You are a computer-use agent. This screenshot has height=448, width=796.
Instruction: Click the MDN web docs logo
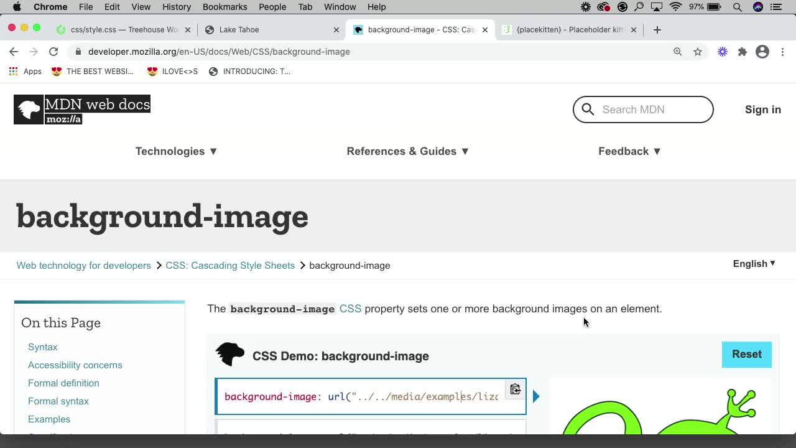[81, 109]
